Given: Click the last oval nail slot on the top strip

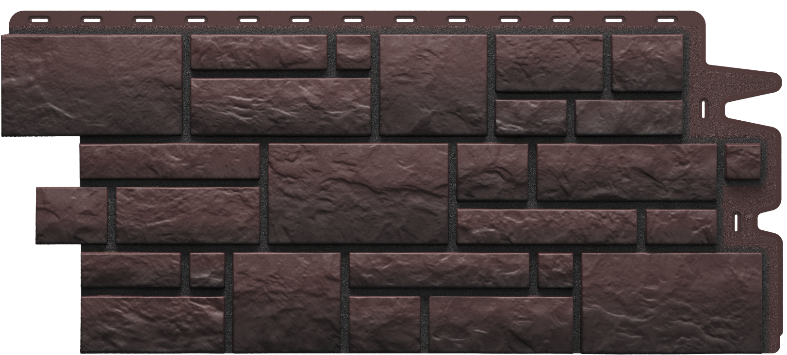Looking at the screenshot, I should (664, 20).
